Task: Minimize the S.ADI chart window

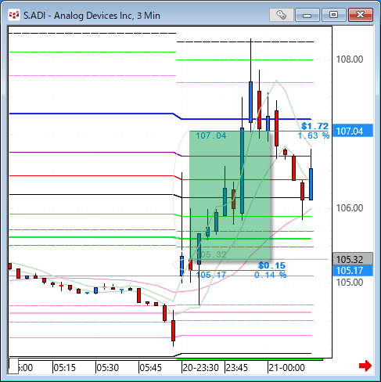Action: 307,15
